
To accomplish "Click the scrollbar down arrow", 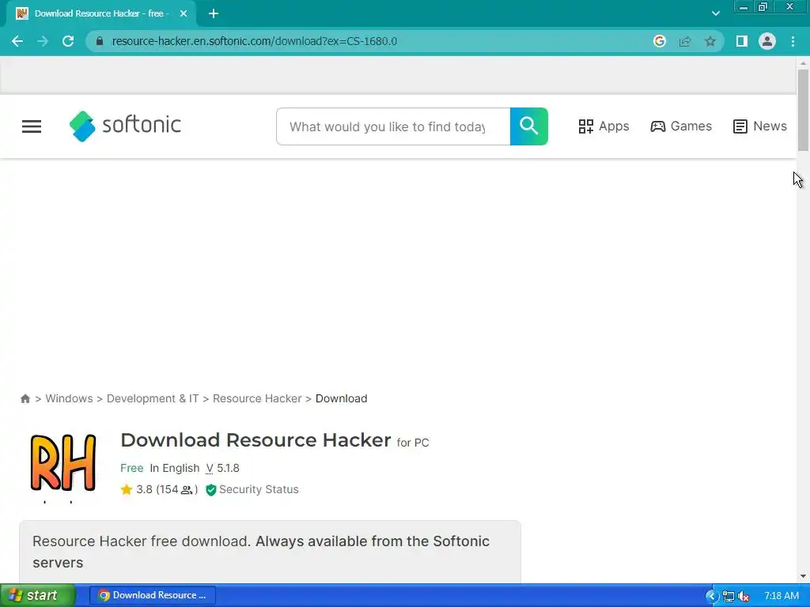I will coord(803,576).
